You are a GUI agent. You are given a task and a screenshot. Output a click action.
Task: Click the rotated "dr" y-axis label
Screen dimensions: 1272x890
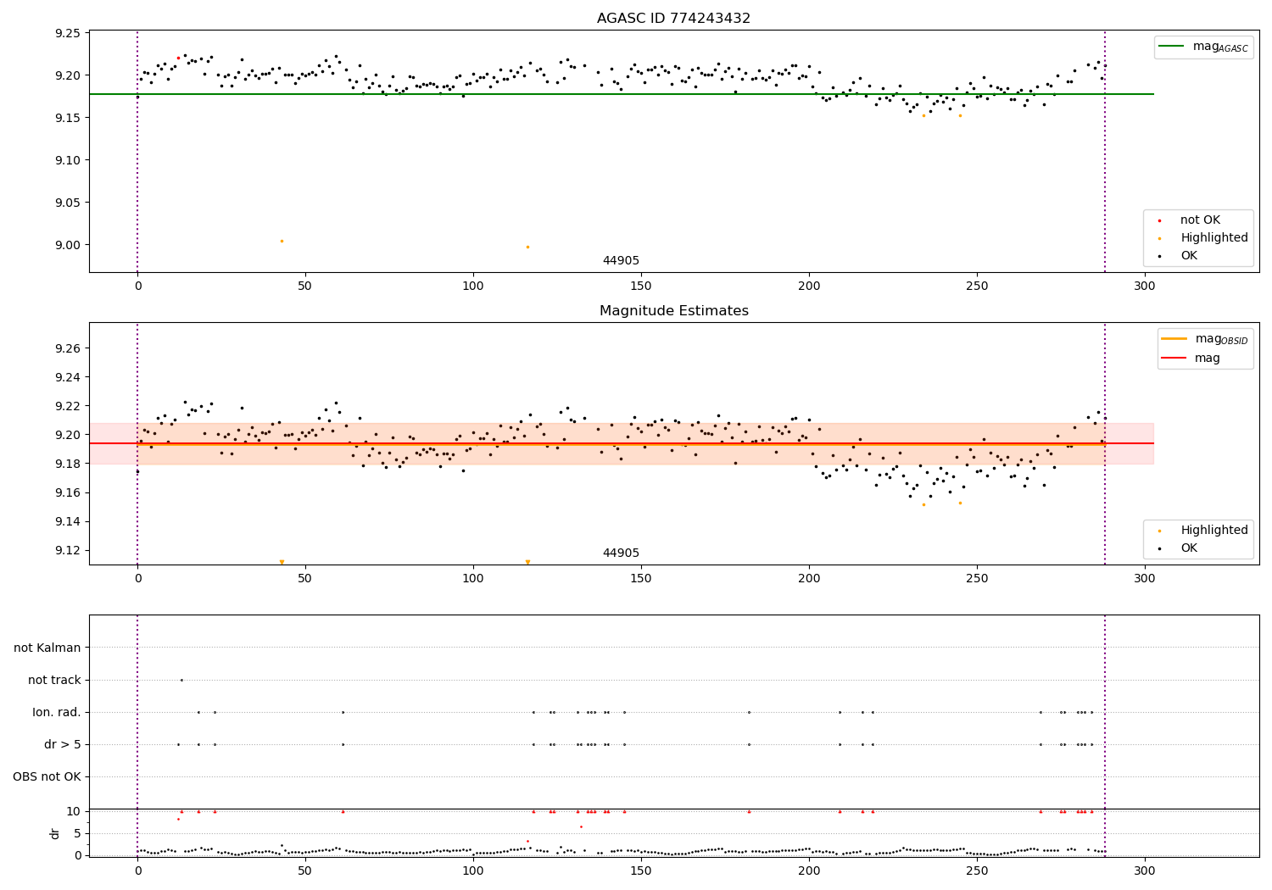click(x=55, y=833)
